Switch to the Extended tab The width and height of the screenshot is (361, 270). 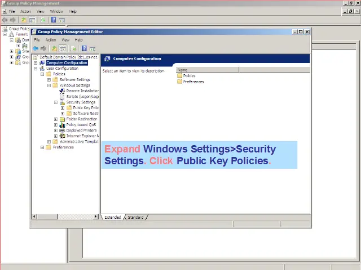(113, 217)
